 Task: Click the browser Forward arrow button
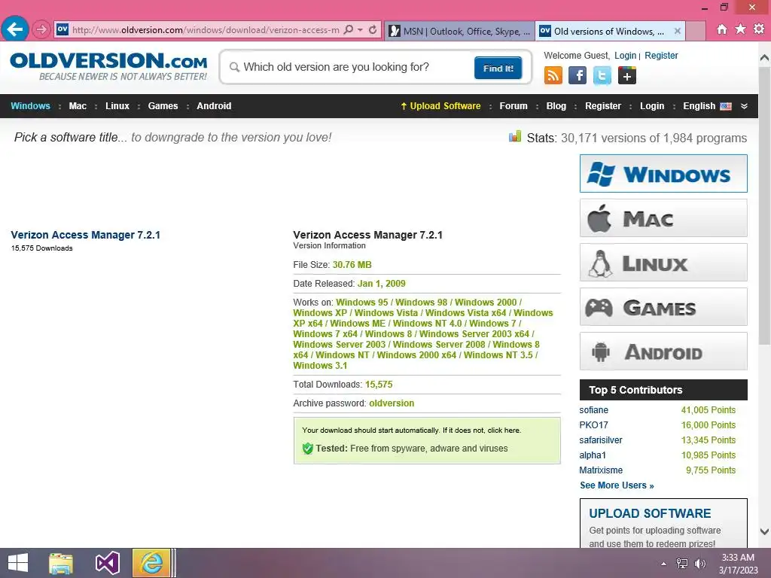41,29
